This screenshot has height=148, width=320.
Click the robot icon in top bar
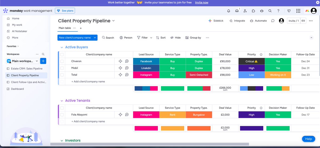click(262, 11)
